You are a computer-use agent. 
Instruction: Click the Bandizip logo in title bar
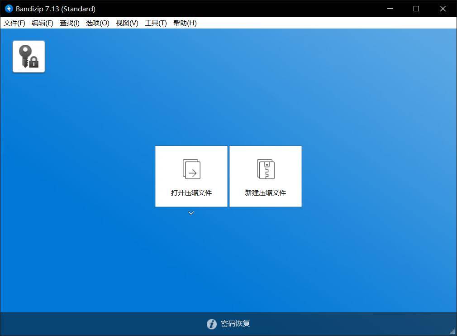9,9
